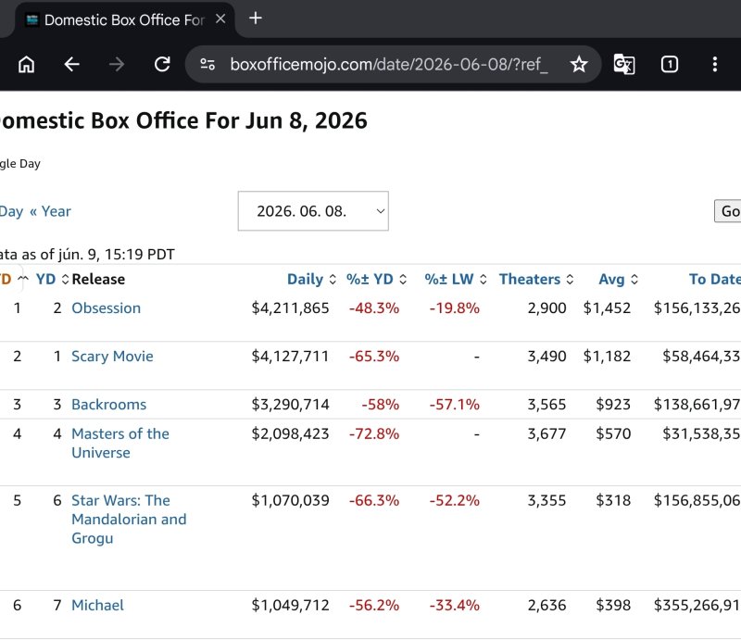Viewport: 741px width, 640px height.
Task: Tap the browser home icon
Action: pyautogui.click(x=27, y=64)
